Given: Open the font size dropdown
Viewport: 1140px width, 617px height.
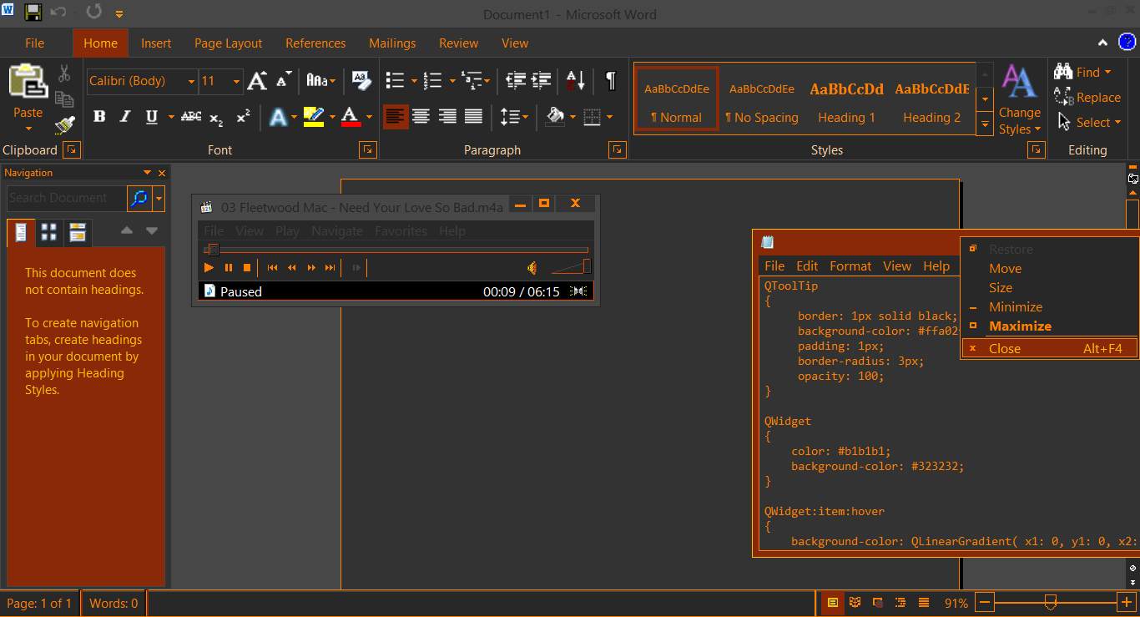Looking at the screenshot, I should pyautogui.click(x=236, y=81).
